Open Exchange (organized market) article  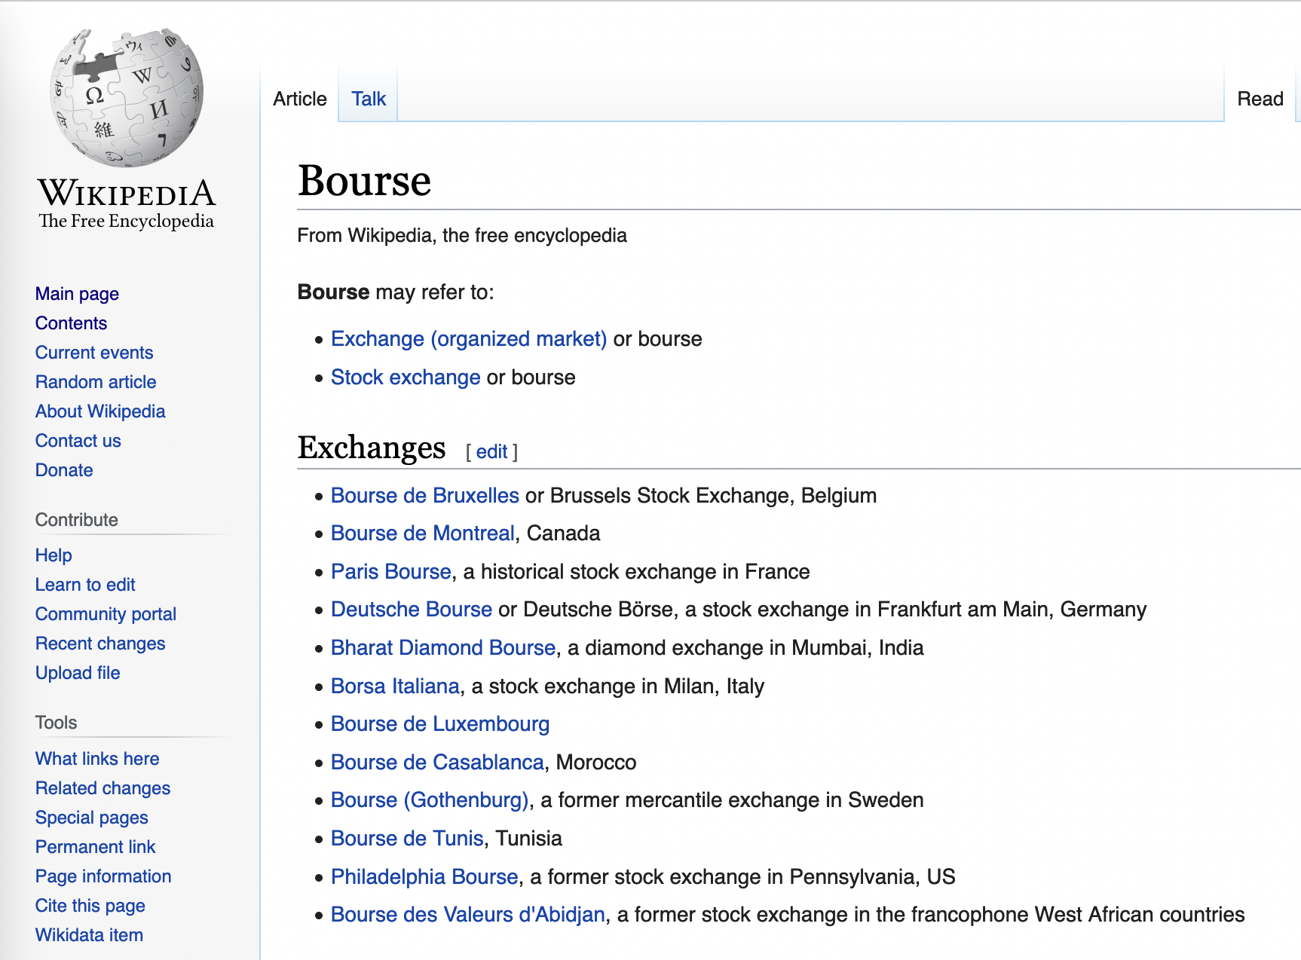[469, 339]
